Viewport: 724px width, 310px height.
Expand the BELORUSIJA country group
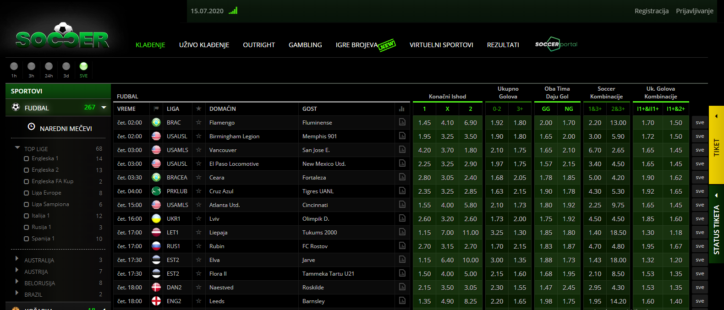(x=17, y=282)
